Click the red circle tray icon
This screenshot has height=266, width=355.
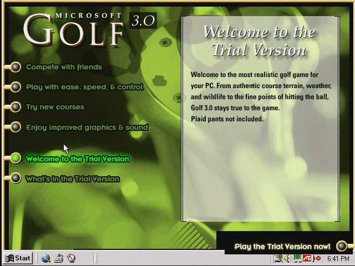click(x=318, y=258)
